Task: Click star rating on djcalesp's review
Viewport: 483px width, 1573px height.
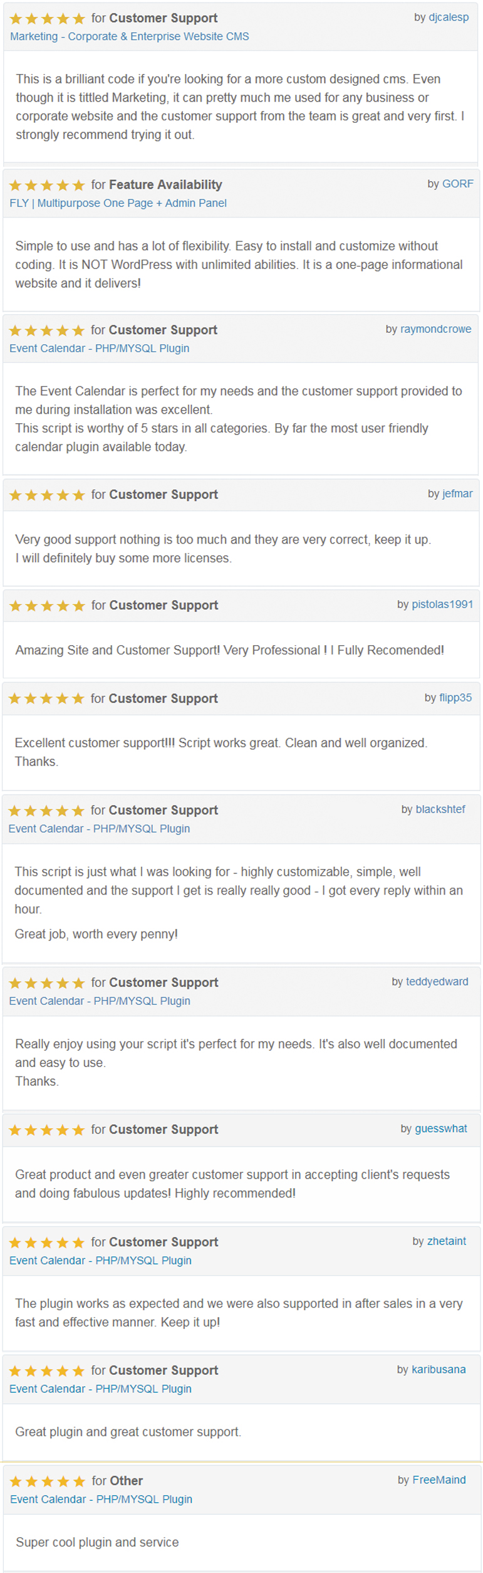Action: click(x=48, y=19)
